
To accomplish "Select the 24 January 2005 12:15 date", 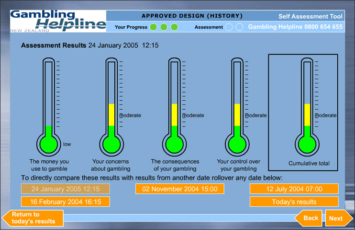I will [66, 189].
